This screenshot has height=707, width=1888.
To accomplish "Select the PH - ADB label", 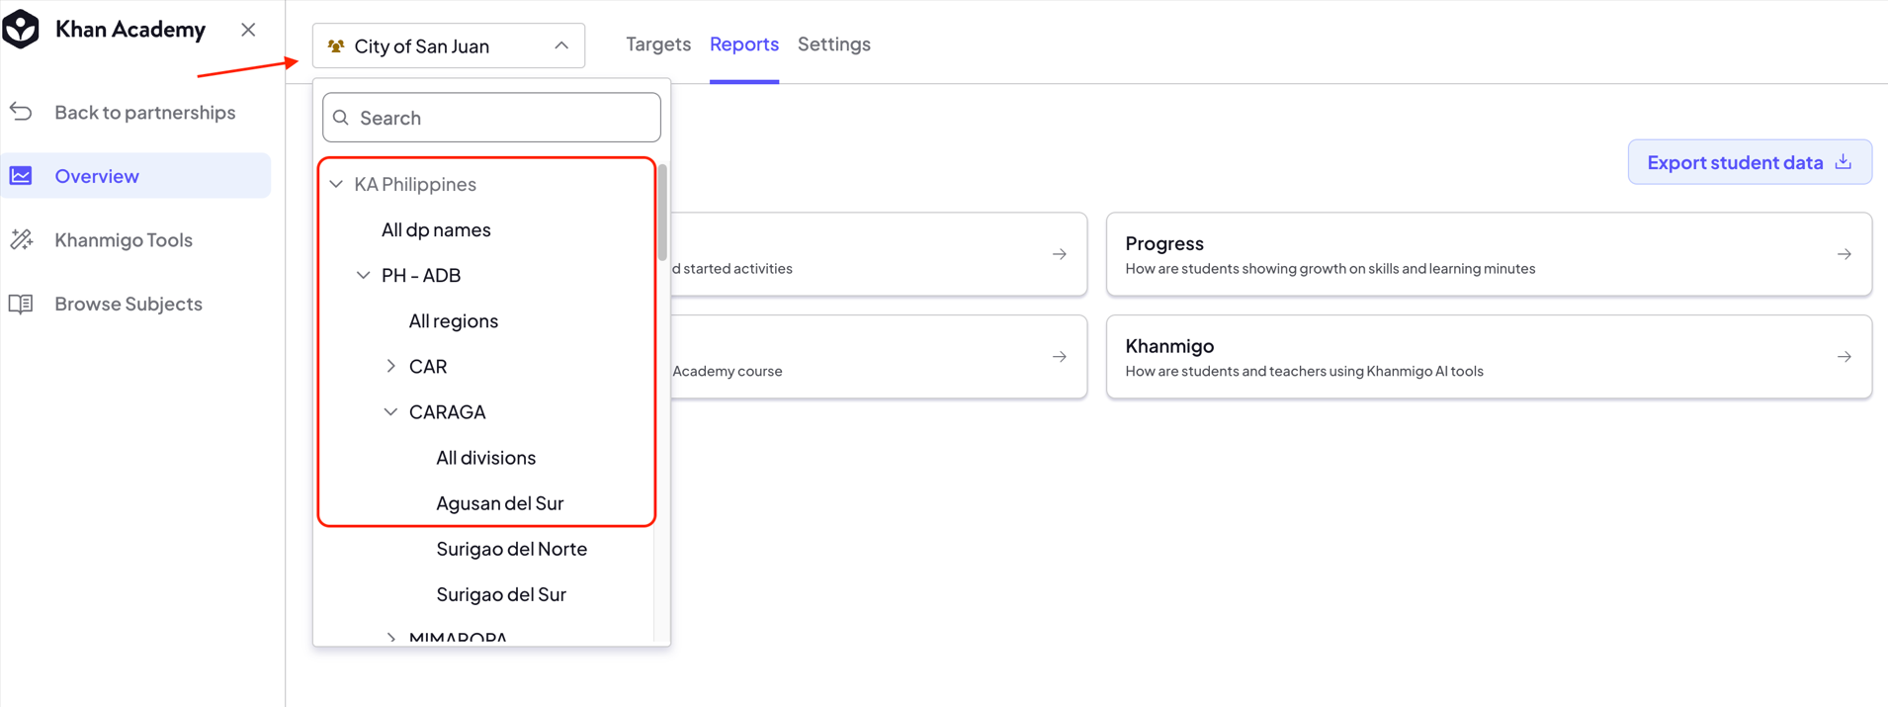I will click(421, 275).
